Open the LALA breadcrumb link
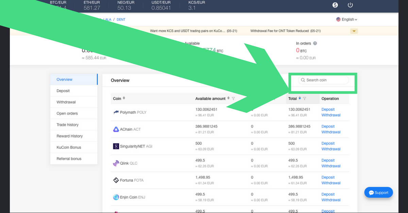 click(107, 20)
